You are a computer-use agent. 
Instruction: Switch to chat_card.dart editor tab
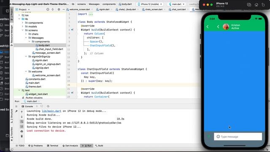(178, 9)
